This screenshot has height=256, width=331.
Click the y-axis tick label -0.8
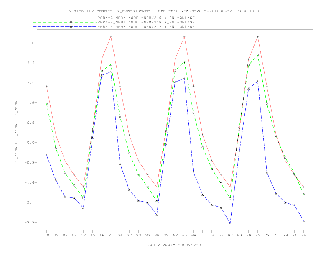30,163
